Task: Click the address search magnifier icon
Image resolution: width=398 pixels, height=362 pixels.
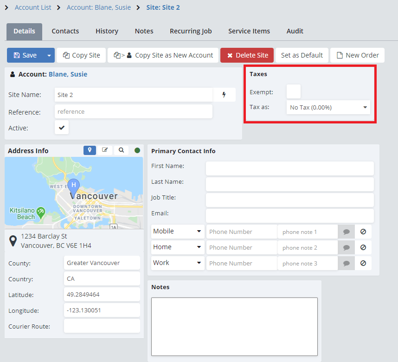Action: (121, 150)
